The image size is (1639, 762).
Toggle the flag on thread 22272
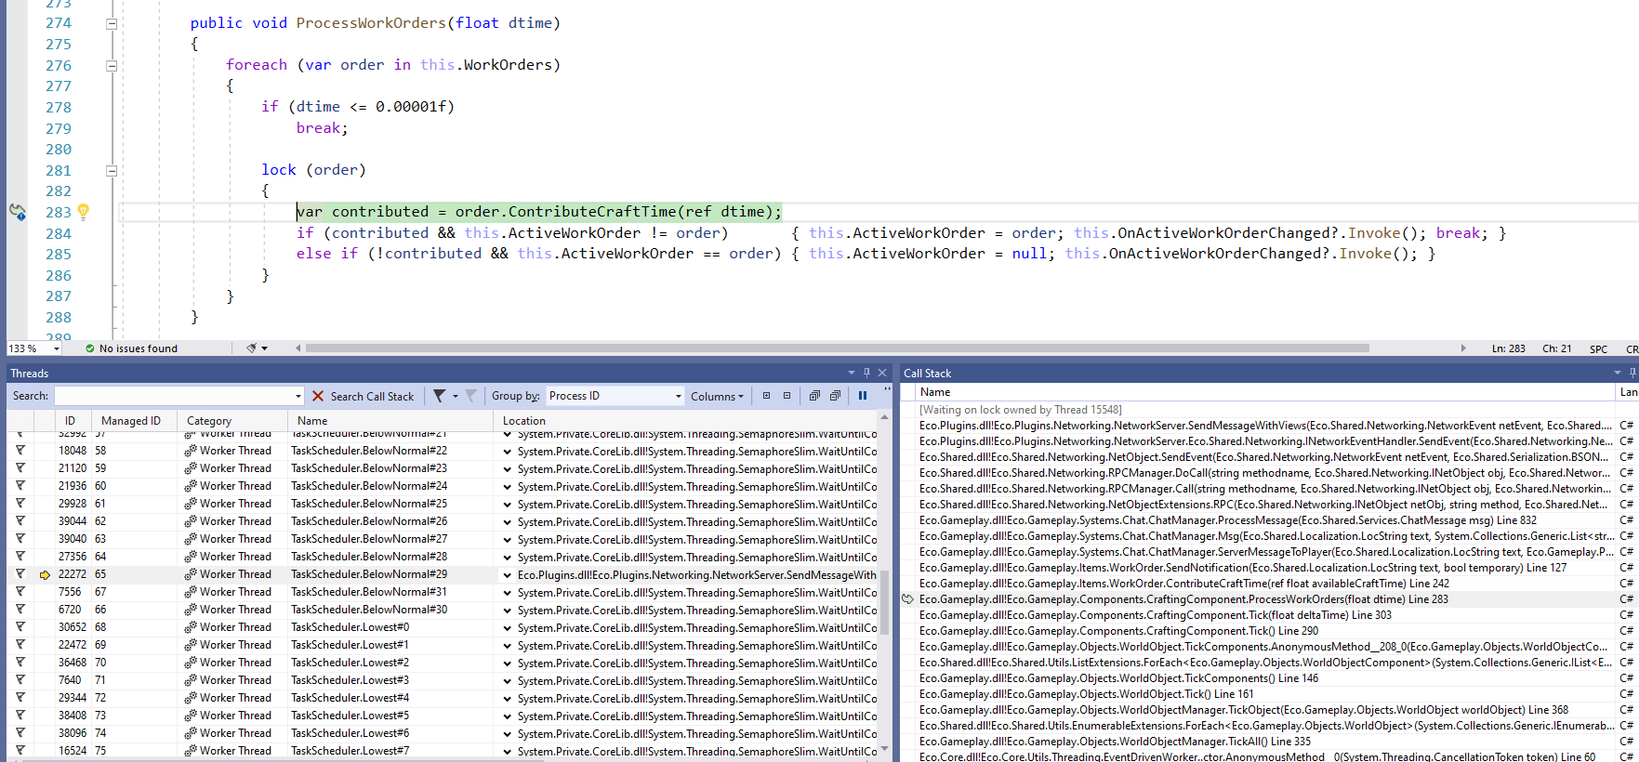click(20, 574)
